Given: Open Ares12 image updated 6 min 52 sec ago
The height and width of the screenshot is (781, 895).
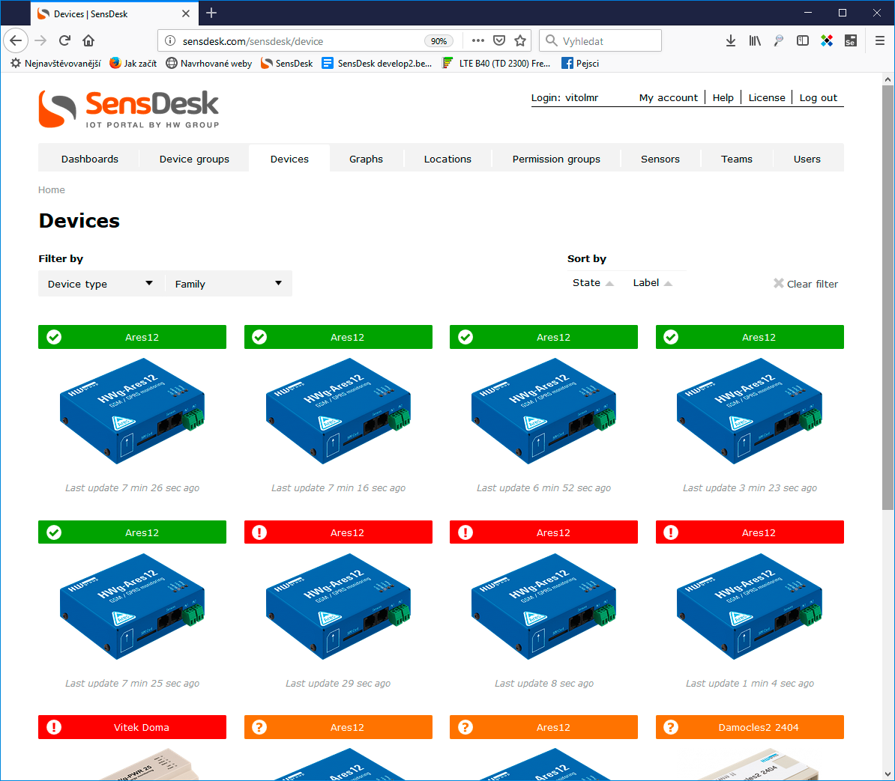Looking at the screenshot, I should (x=544, y=411).
